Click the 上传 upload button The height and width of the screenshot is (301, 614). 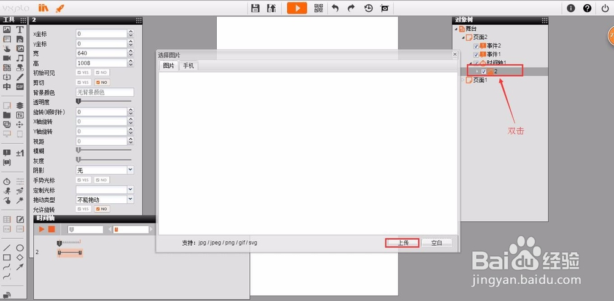pyautogui.click(x=403, y=243)
